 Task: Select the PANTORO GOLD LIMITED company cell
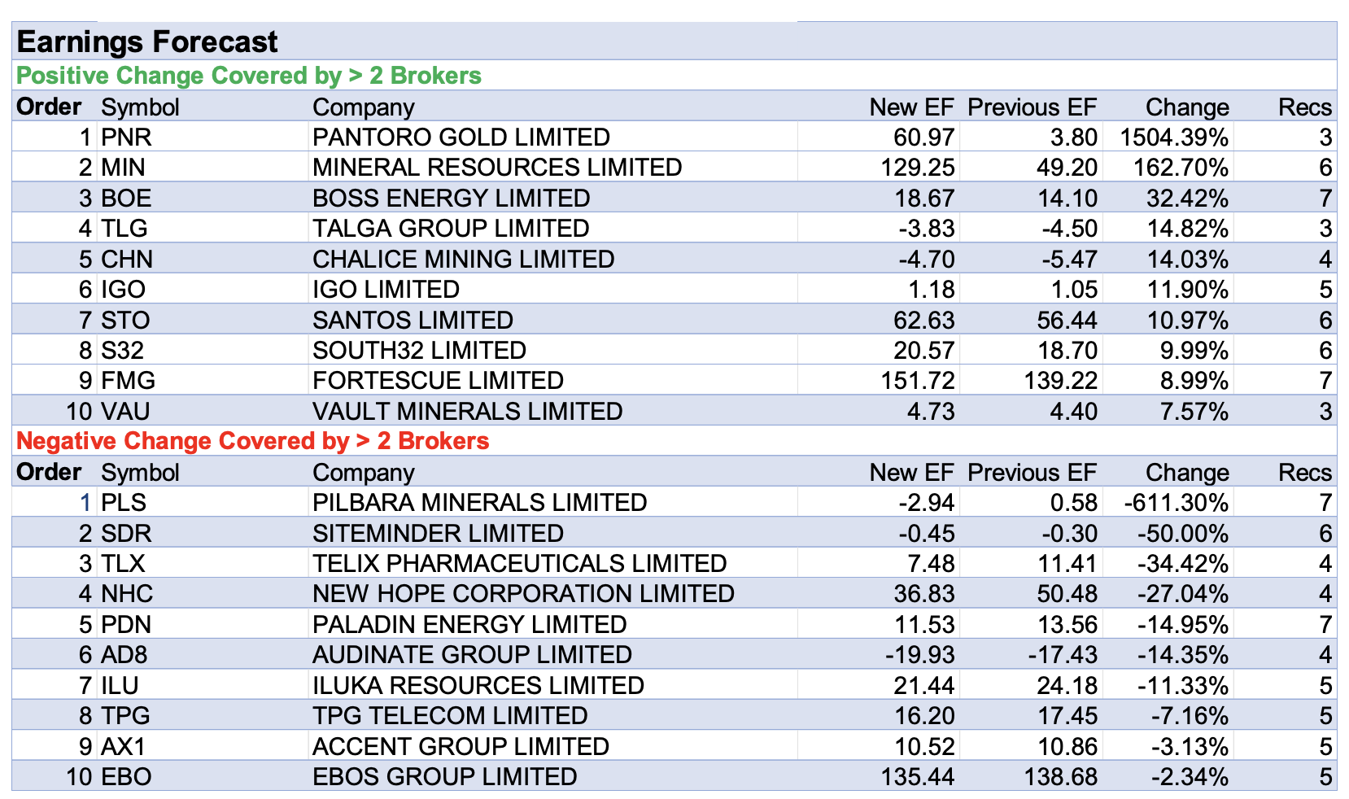[461, 137]
